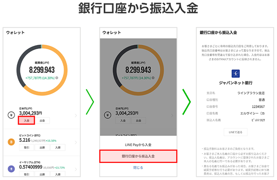Click account holder エルヴイシー（カ
The height and width of the screenshot is (180, 277).
tap(253, 113)
